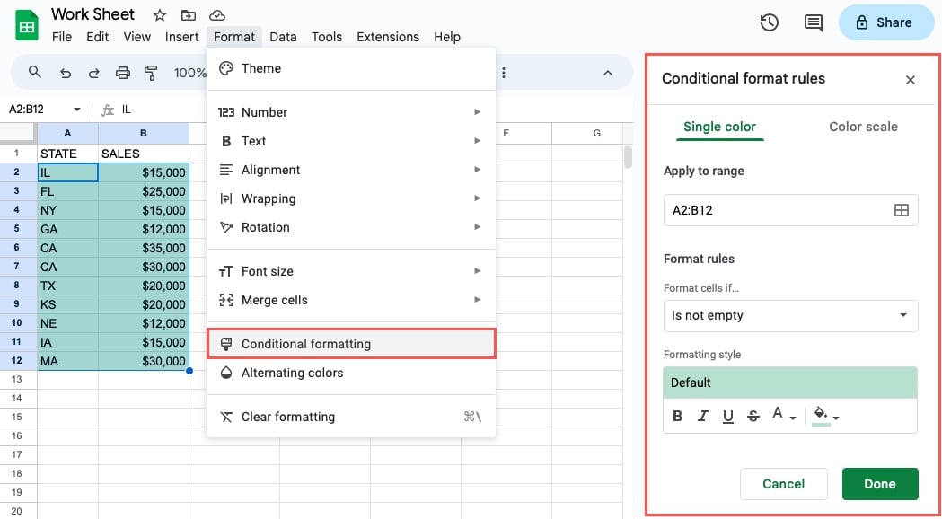
Task: Choose Alternating colors menu item
Action: [351, 373]
